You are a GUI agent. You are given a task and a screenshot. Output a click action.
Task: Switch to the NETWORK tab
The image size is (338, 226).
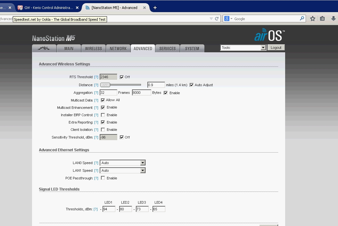coord(118,49)
